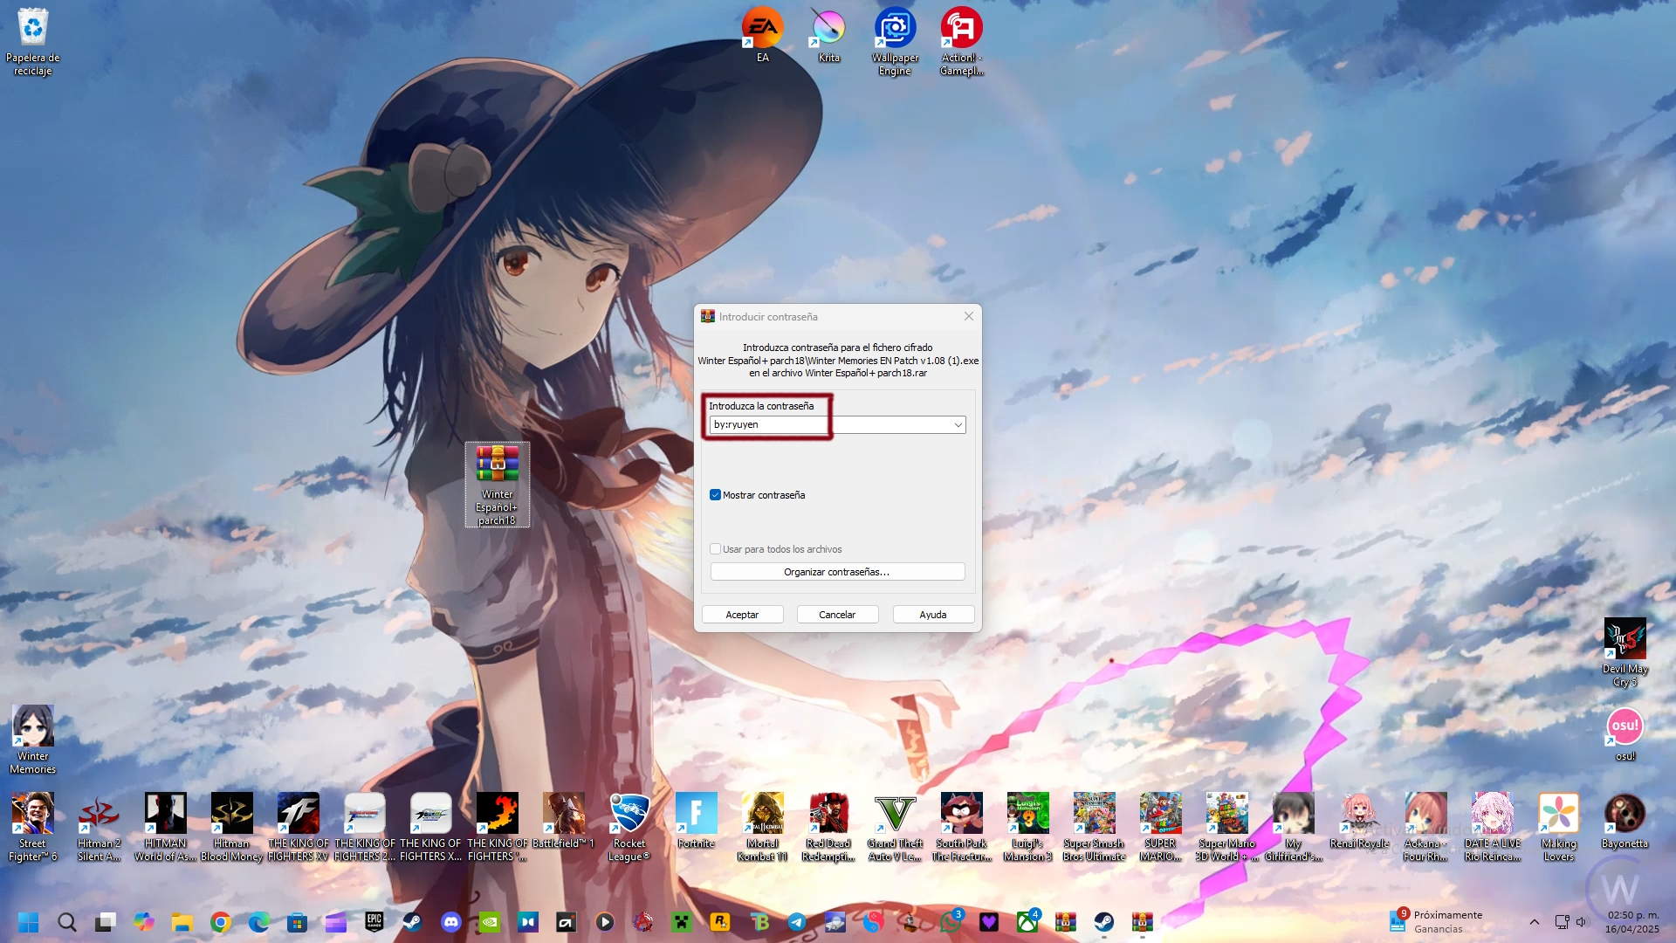Click the Aceptar button
Viewport: 1676px width, 943px height.
pyautogui.click(x=742, y=615)
